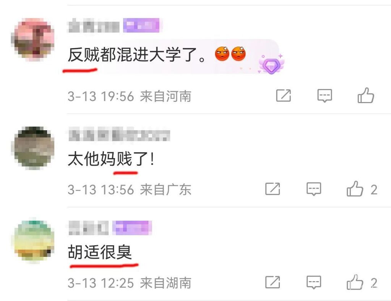Tap the purple membership tag beside first username

point(141,26)
